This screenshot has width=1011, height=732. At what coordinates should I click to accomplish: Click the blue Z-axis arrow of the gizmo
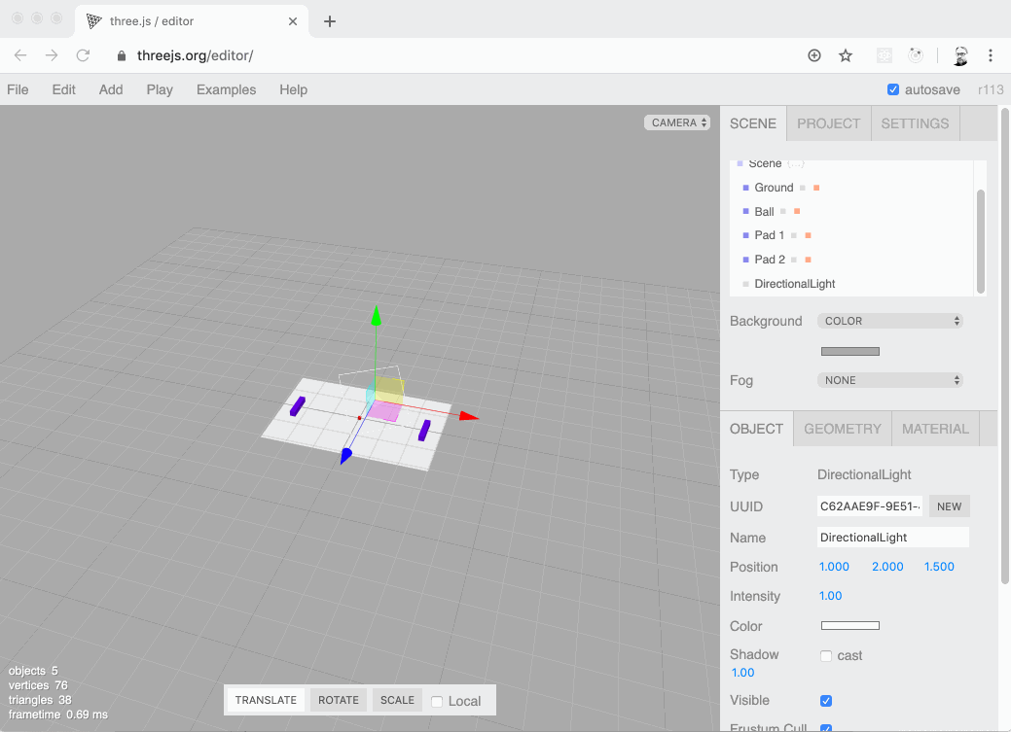pyautogui.click(x=345, y=456)
